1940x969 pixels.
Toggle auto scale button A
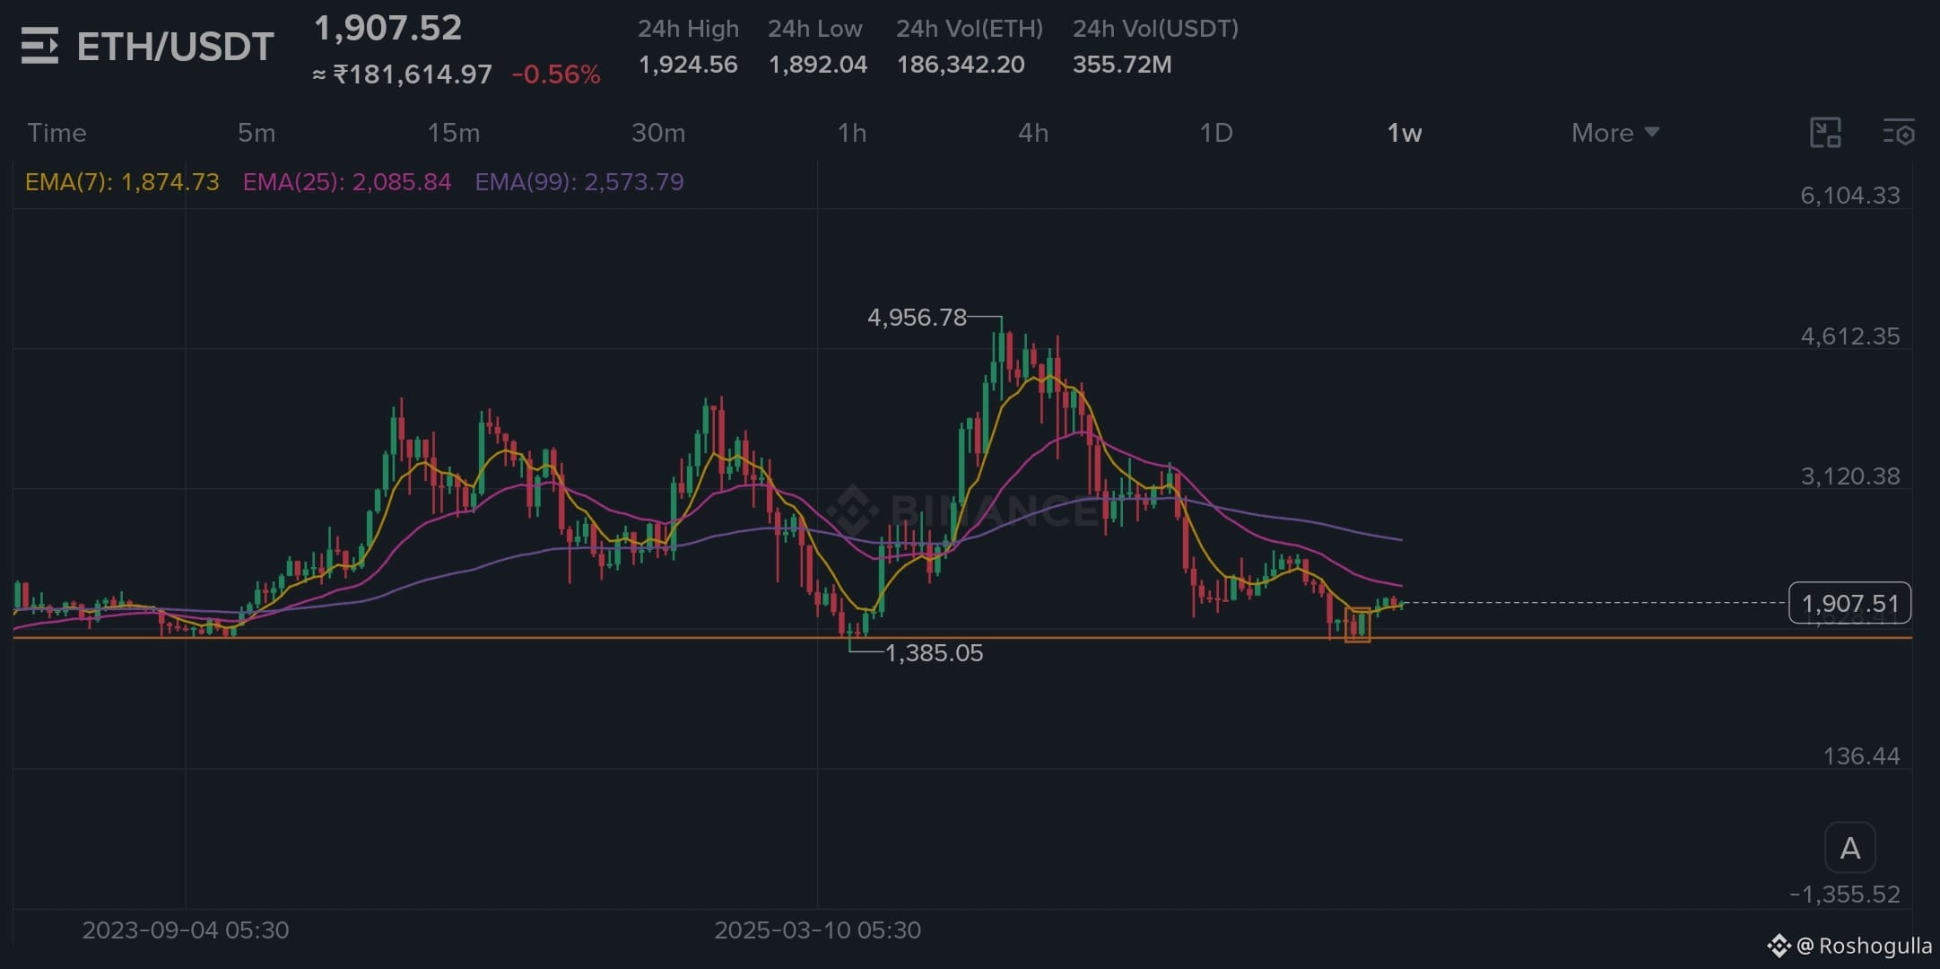point(1849,848)
